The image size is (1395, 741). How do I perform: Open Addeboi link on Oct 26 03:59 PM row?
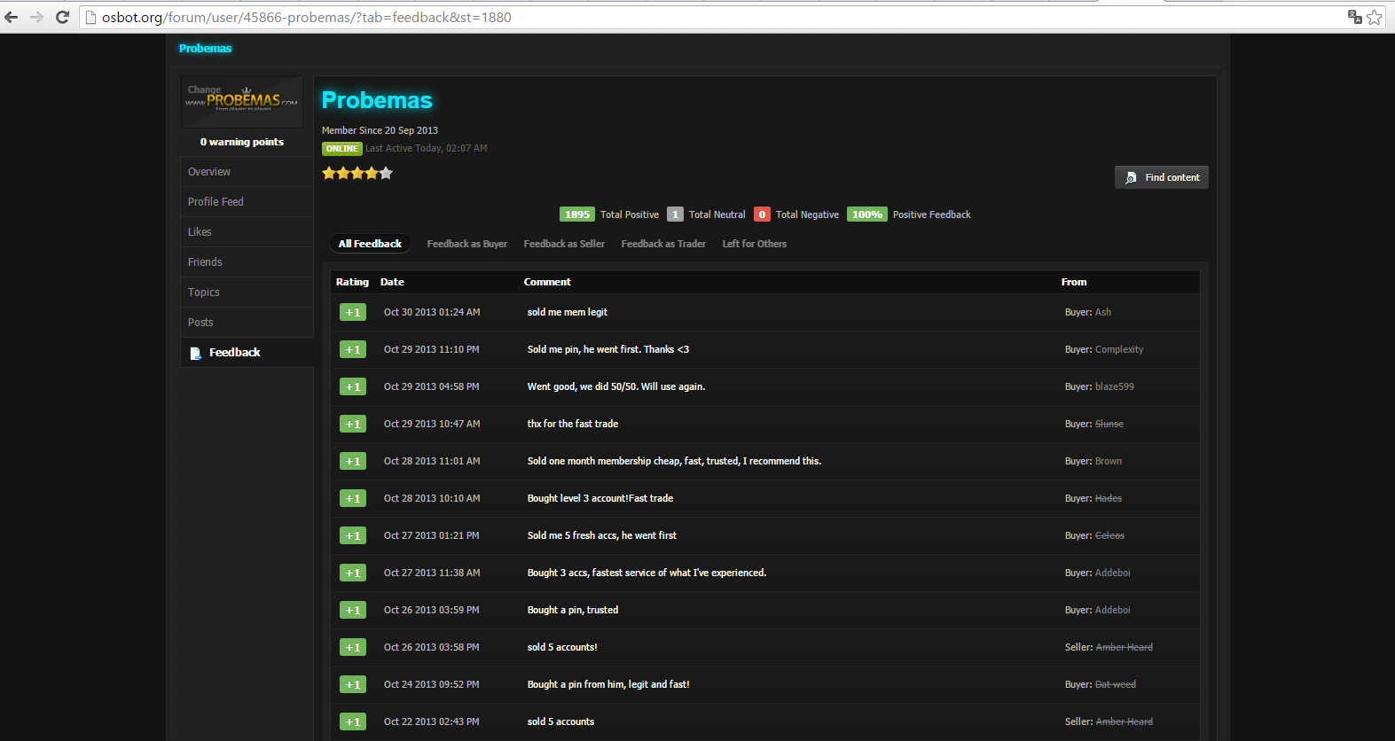(x=1113, y=610)
